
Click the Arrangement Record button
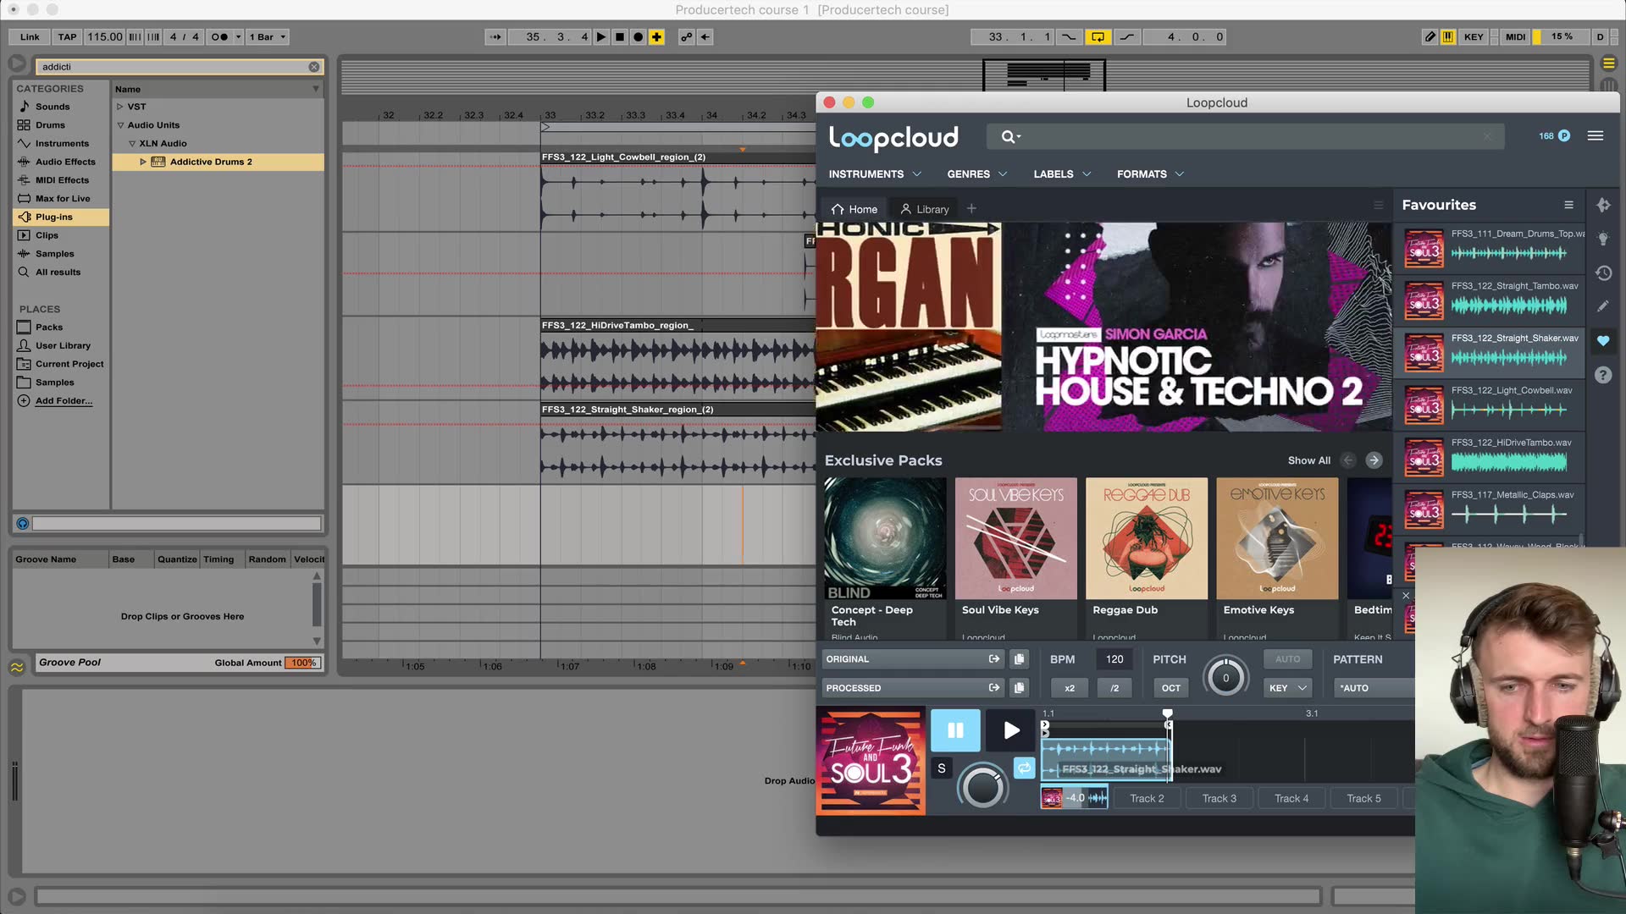pyautogui.click(x=639, y=37)
